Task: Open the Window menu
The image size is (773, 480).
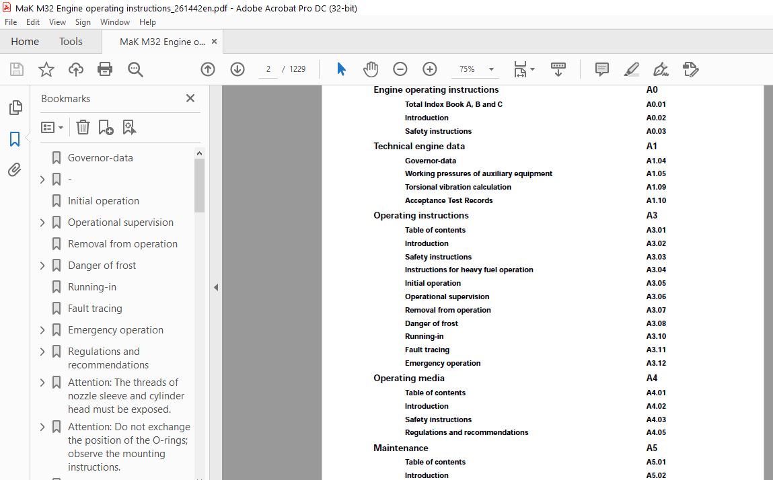Action: pyautogui.click(x=115, y=22)
